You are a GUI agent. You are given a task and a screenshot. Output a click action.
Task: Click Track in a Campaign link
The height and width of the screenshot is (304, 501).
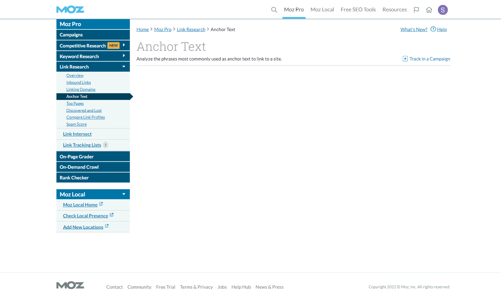point(430,59)
